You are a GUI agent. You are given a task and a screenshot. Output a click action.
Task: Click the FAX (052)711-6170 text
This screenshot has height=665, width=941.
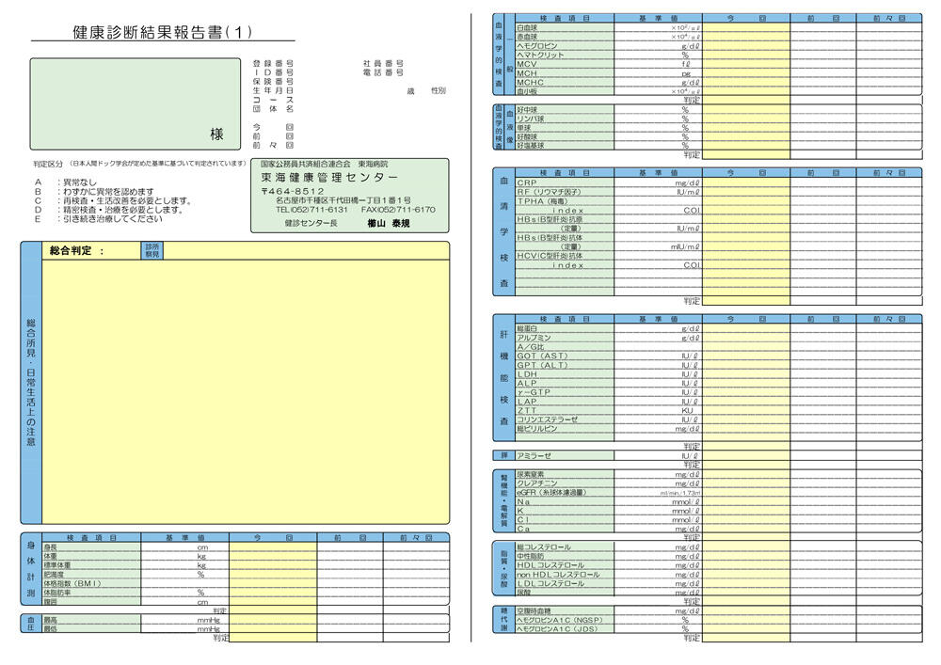398,210
